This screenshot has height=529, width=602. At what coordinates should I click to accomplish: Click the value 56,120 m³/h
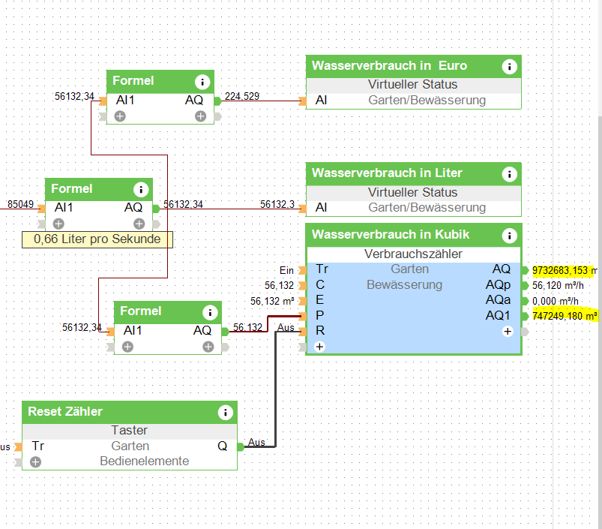(558, 285)
